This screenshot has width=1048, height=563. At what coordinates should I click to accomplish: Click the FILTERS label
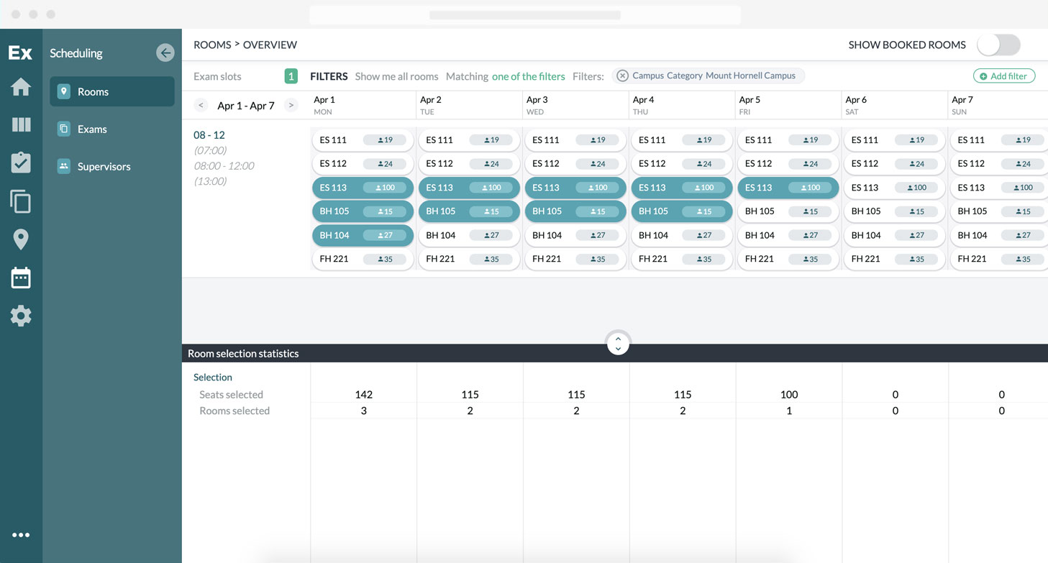(x=329, y=76)
